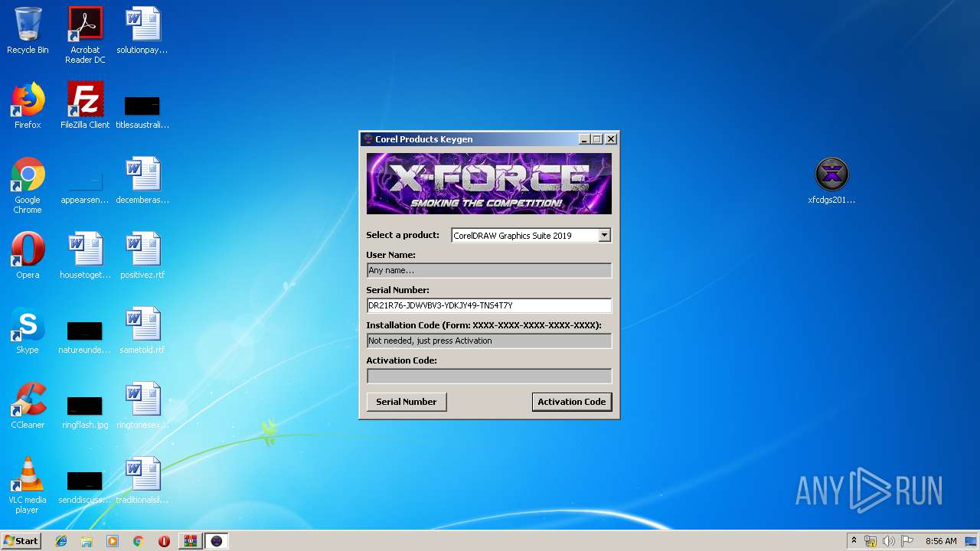Select the decemberas Word document

click(142, 181)
